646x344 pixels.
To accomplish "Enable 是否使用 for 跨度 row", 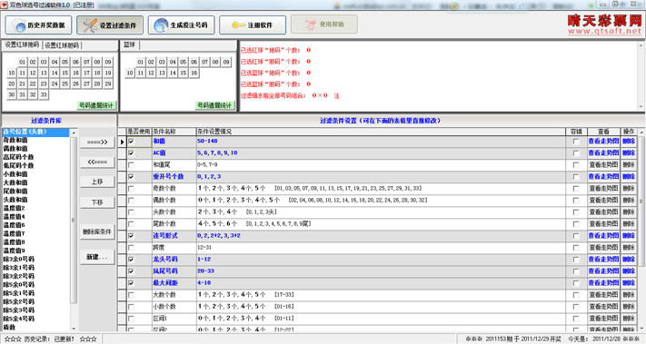I will tap(131, 248).
